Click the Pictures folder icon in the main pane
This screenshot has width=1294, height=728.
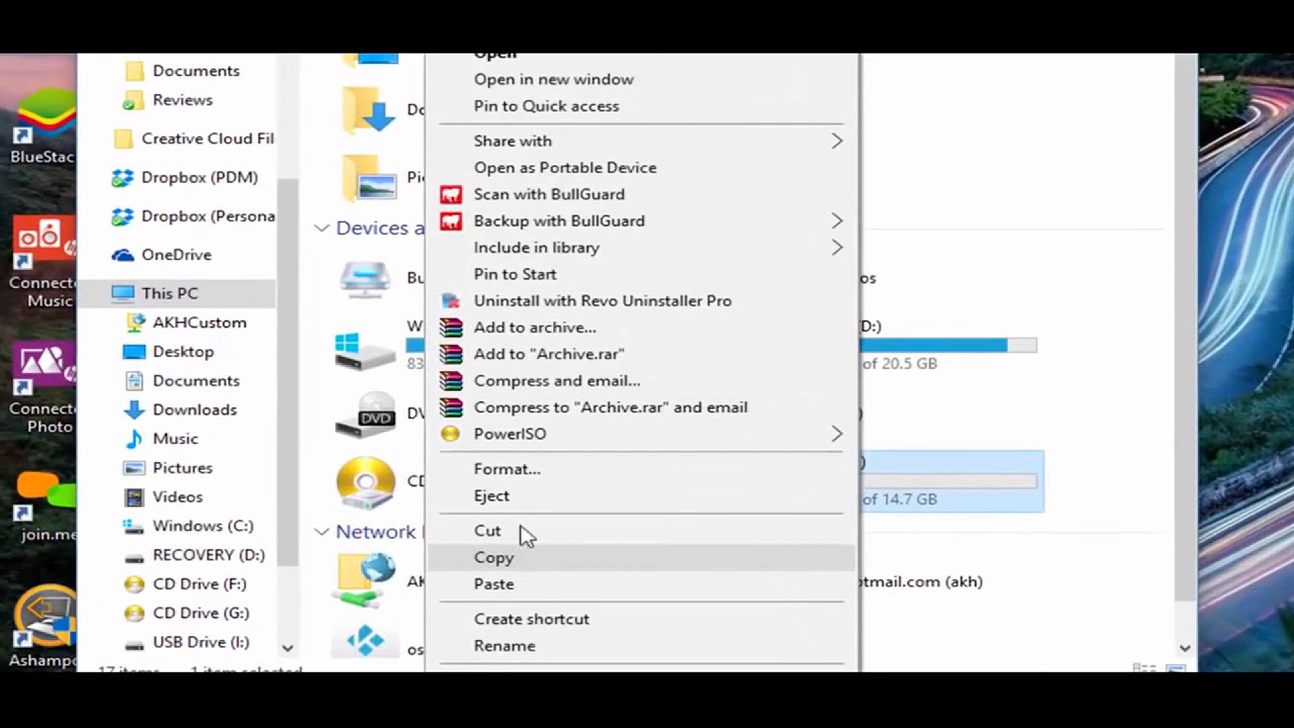(369, 177)
